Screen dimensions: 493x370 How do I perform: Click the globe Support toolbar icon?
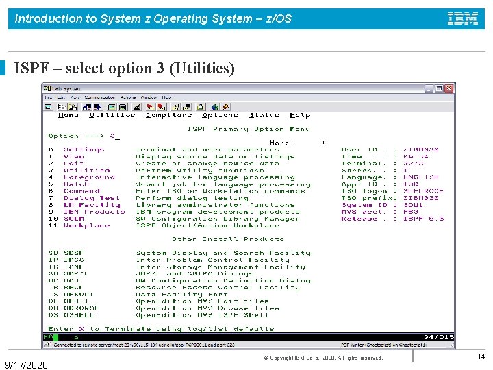point(215,107)
